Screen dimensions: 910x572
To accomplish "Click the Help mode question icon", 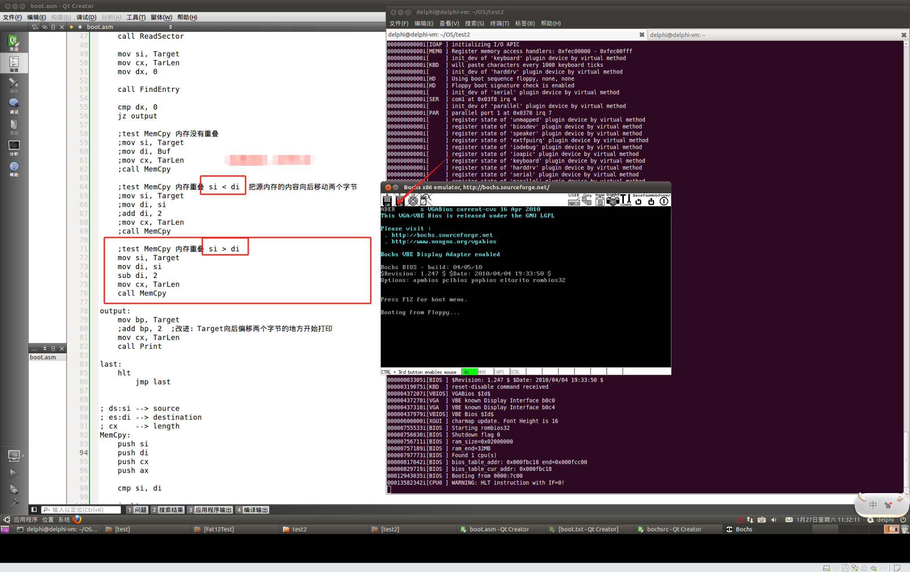I will click(14, 168).
